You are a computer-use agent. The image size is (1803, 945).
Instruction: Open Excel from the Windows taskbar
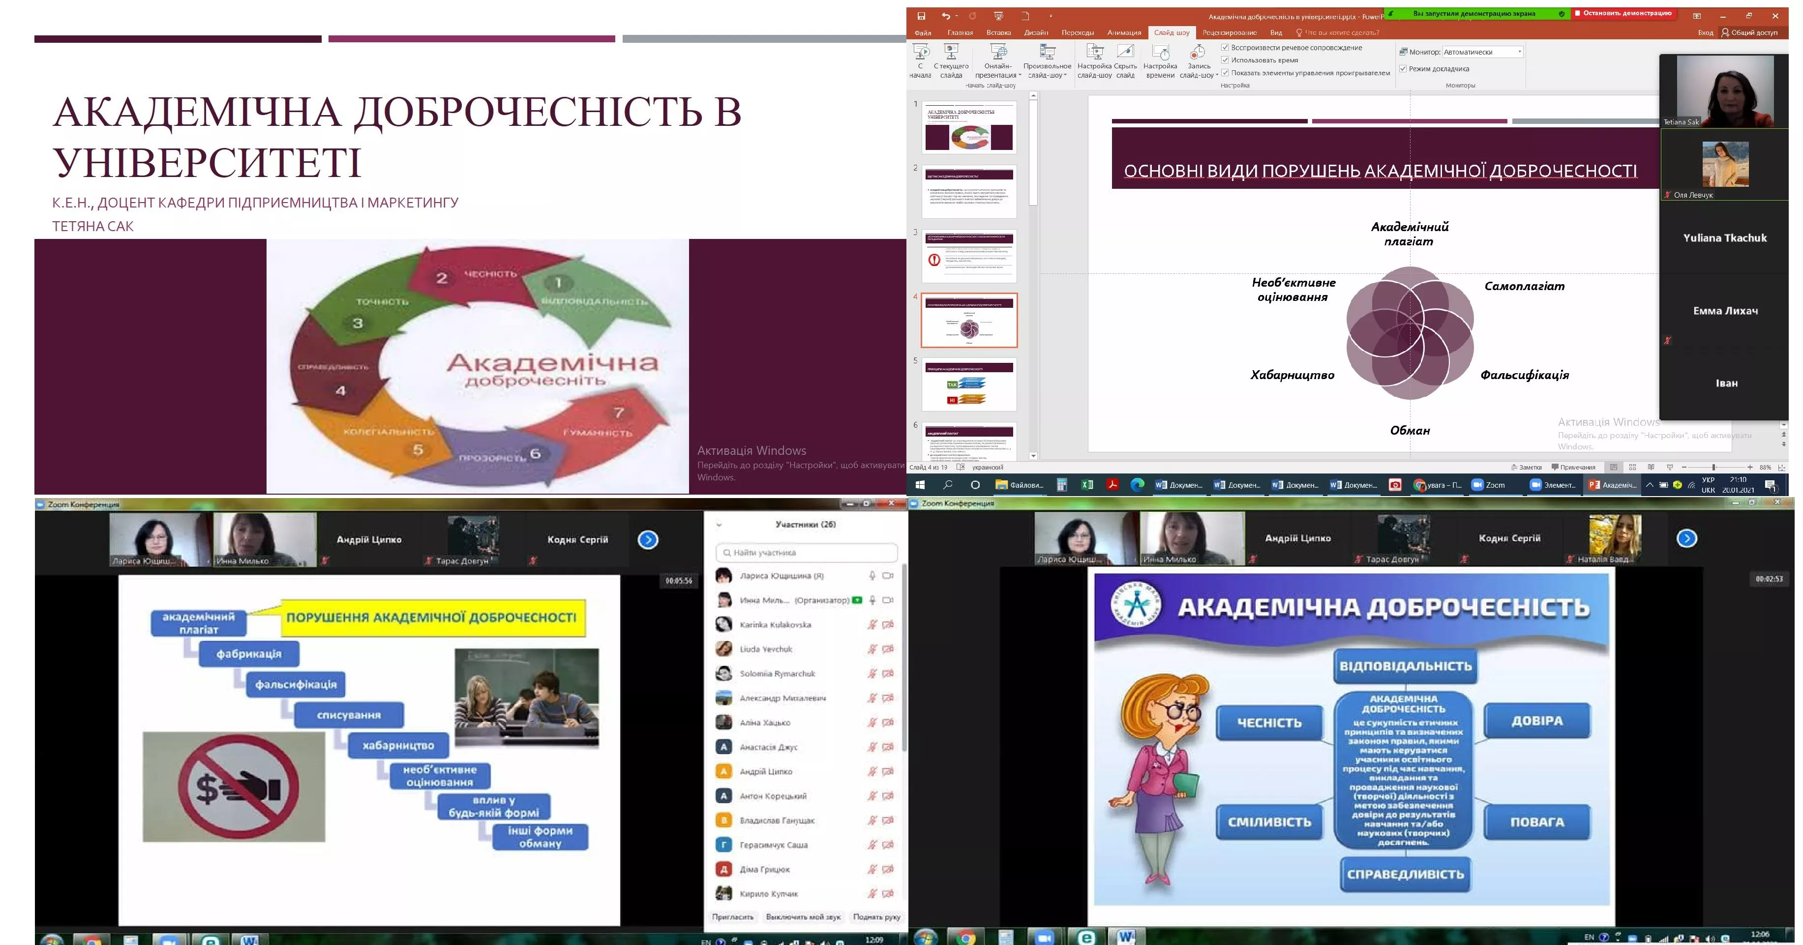1087,485
